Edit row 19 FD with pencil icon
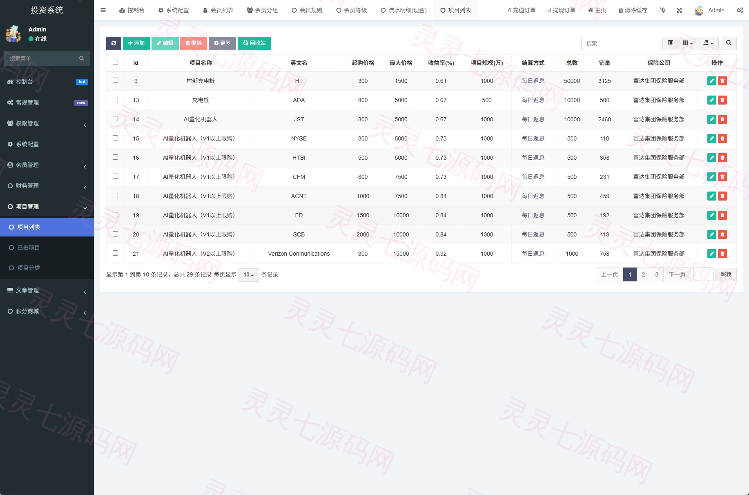Viewport: 749px width, 495px height. pos(712,215)
